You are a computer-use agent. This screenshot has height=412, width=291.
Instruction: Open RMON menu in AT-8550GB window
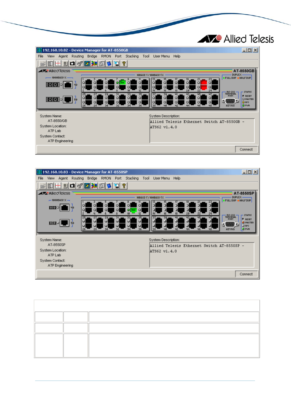point(106,56)
